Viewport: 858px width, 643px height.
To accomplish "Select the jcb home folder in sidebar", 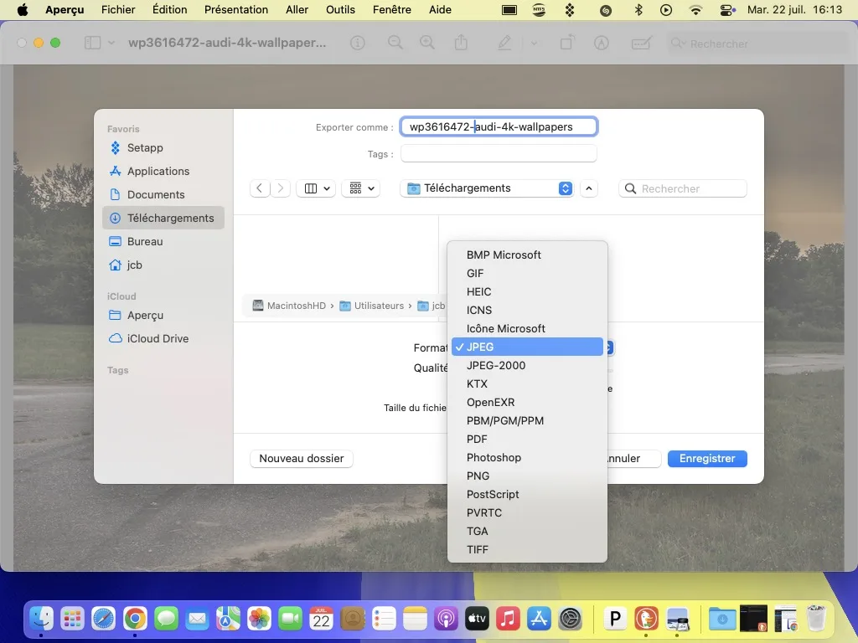I will [x=163, y=265].
